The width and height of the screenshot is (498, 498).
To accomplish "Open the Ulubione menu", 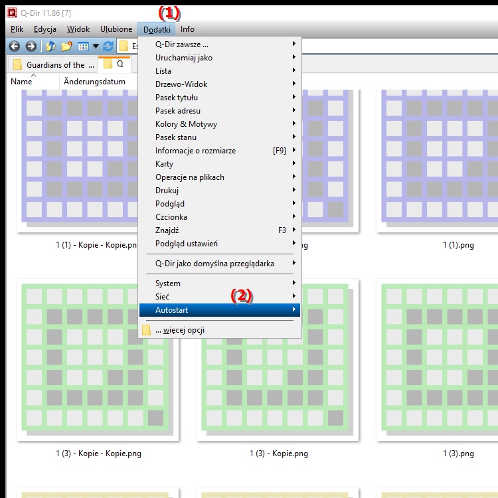I will pyautogui.click(x=116, y=29).
